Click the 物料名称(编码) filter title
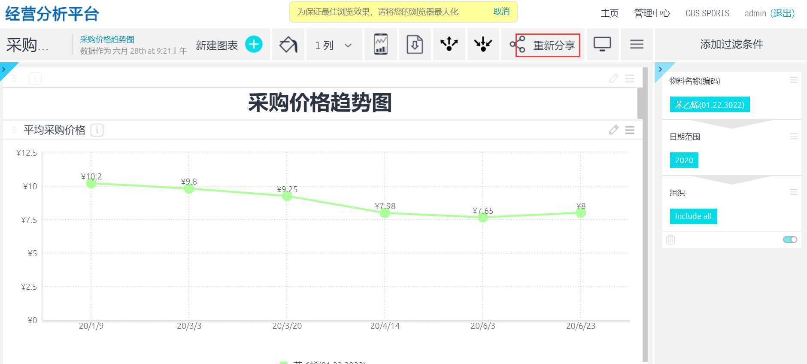The height and width of the screenshot is (364, 807). click(x=695, y=81)
